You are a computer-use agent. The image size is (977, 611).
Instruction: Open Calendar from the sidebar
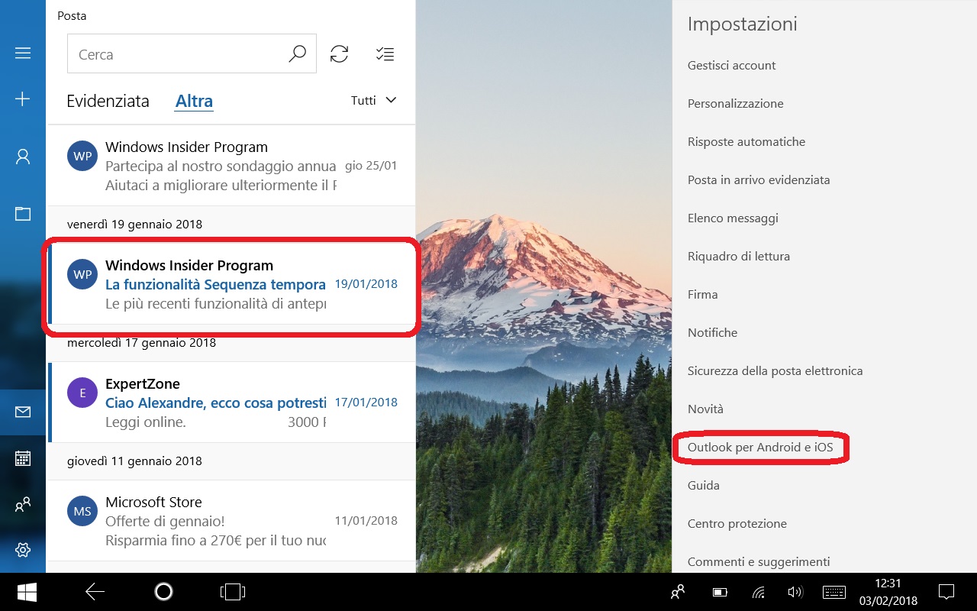tap(23, 458)
